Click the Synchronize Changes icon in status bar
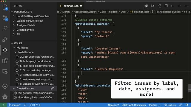This screenshot has width=191, height=107. [25, 105]
